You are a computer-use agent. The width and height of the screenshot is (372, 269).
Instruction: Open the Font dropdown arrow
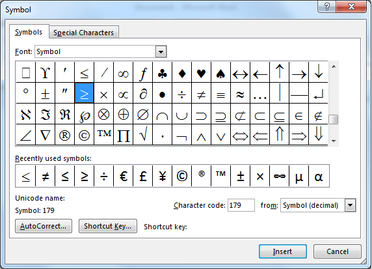click(161, 51)
